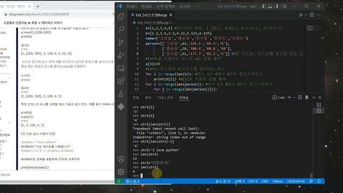Screen dimensions: 343x193
Task: Split the terminal pane
Action: [300, 98]
